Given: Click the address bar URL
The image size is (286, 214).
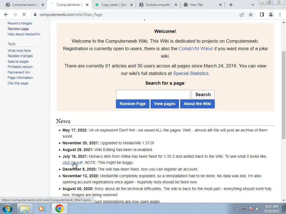Looking at the screenshot, I should click(71, 14).
